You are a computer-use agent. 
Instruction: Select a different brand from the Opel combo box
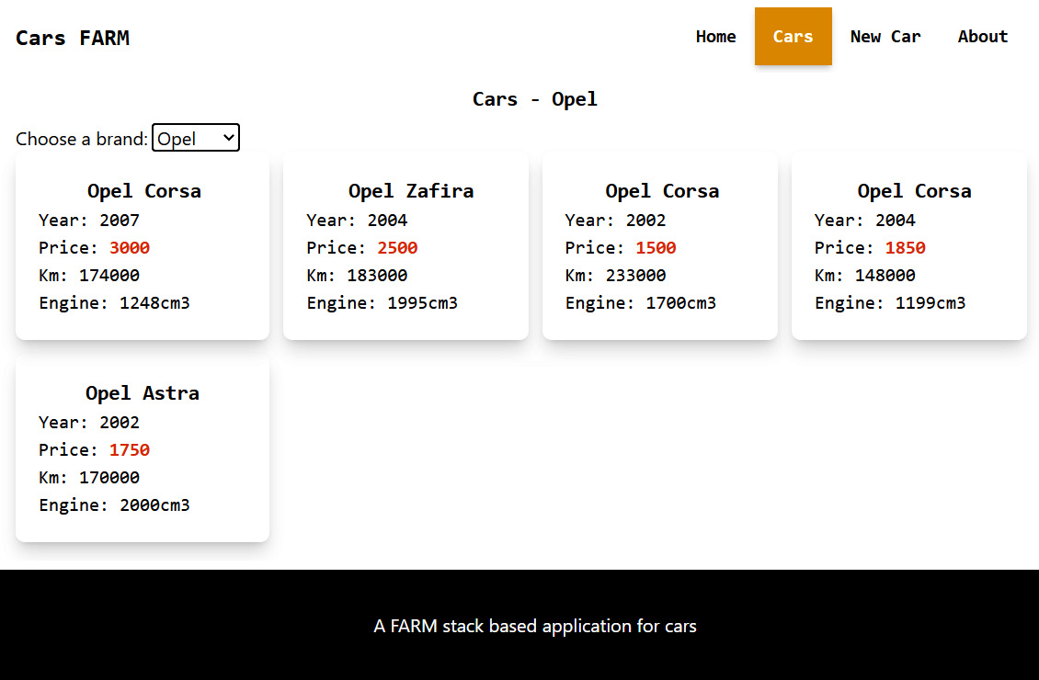pos(195,137)
